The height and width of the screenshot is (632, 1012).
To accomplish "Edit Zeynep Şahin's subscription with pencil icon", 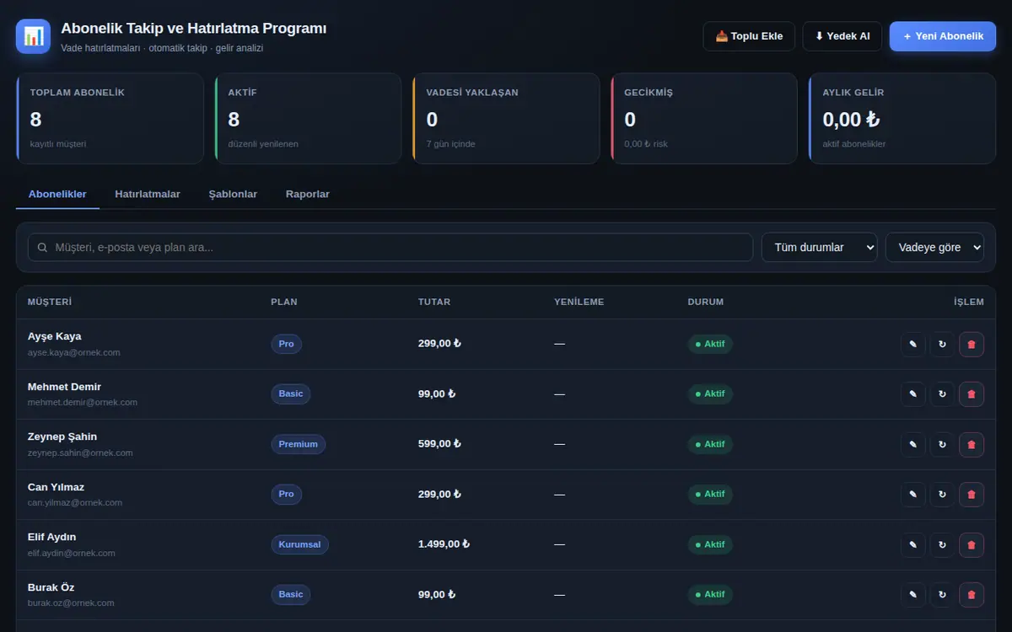I will pos(912,444).
